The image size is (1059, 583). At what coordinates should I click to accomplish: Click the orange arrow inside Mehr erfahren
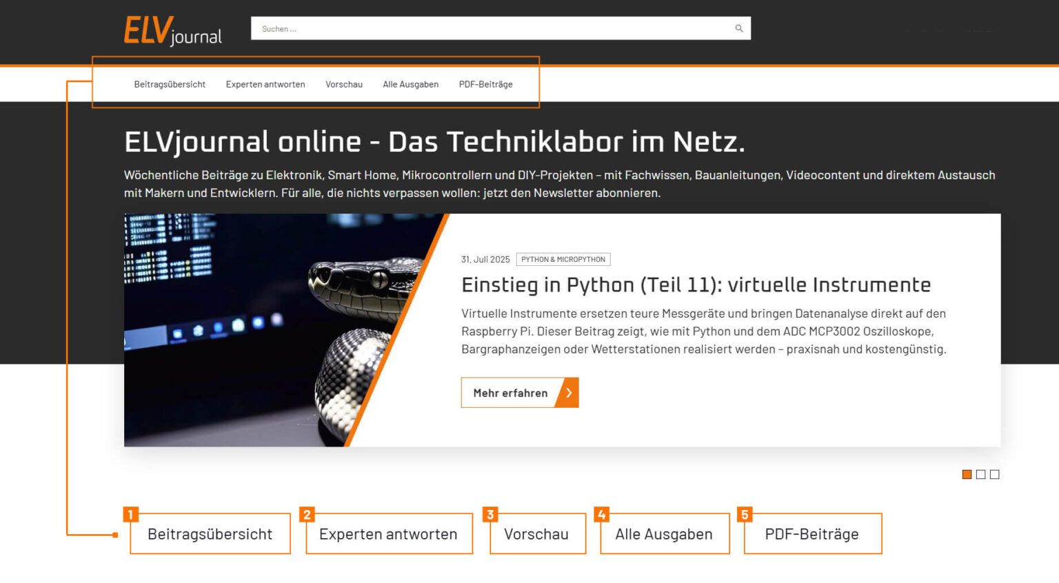[x=567, y=392]
